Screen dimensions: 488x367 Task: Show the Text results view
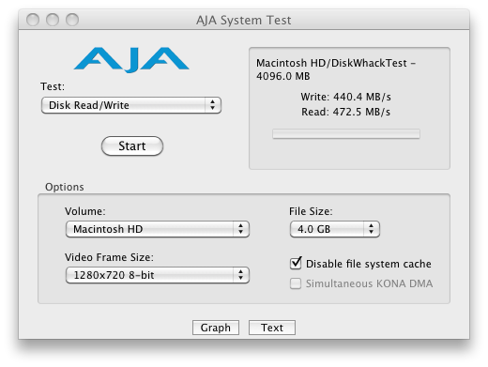coord(272,328)
